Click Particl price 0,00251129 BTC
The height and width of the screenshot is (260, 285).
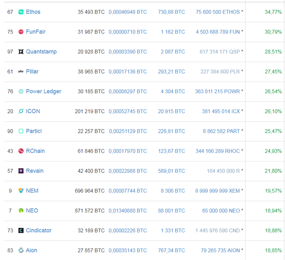coord(128,131)
